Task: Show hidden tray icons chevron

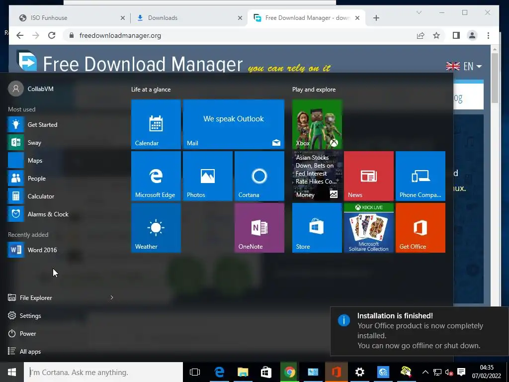Action: tap(425, 372)
